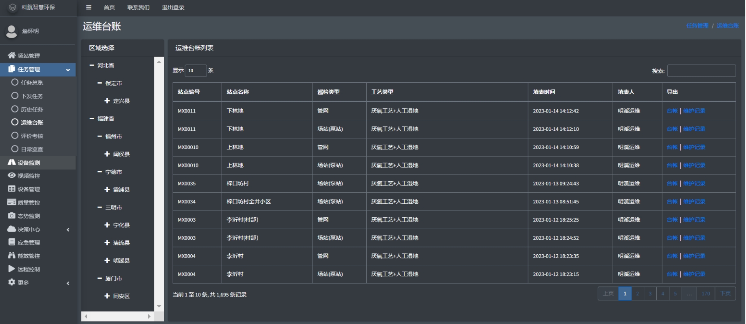Click the binoculars icon beside 能效管控

click(11, 256)
